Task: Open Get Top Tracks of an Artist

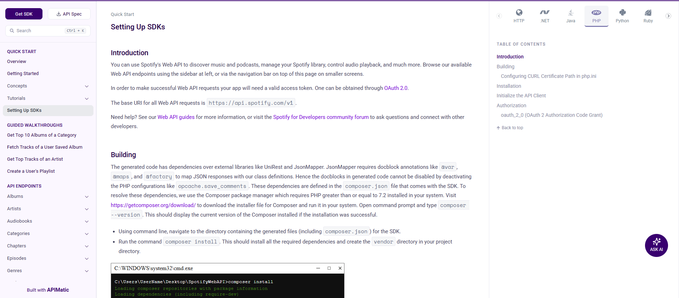Action: point(35,159)
